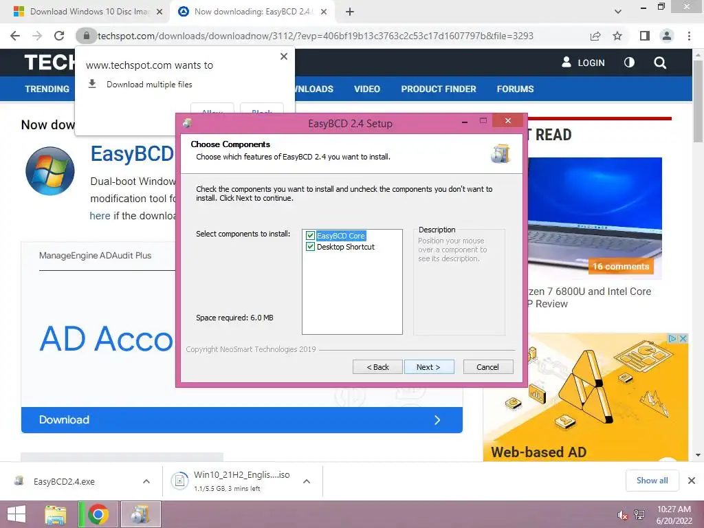Bookmark this tab with star icon
704x528 pixels.
[617, 36]
